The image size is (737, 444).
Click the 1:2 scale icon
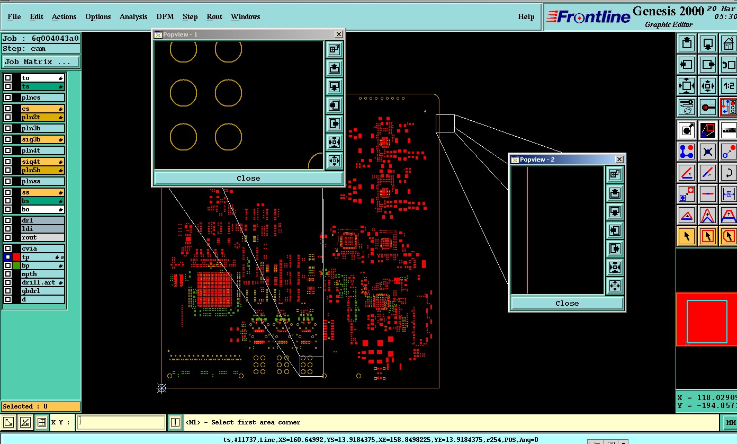pyautogui.click(x=729, y=85)
